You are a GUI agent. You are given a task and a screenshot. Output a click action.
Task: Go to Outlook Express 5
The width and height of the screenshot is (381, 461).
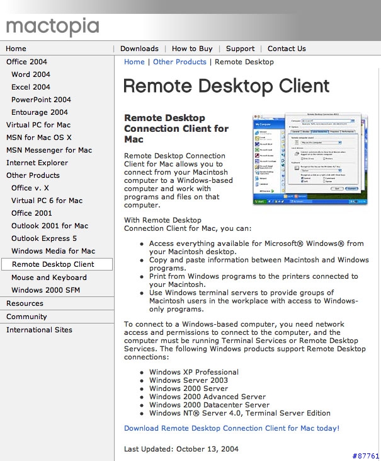pyautogui.click(x=44, y=239)
